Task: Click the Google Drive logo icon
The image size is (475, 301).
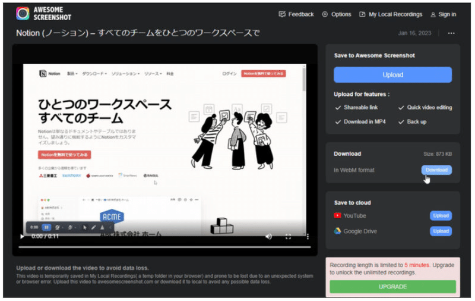Action: coord(337,231)
